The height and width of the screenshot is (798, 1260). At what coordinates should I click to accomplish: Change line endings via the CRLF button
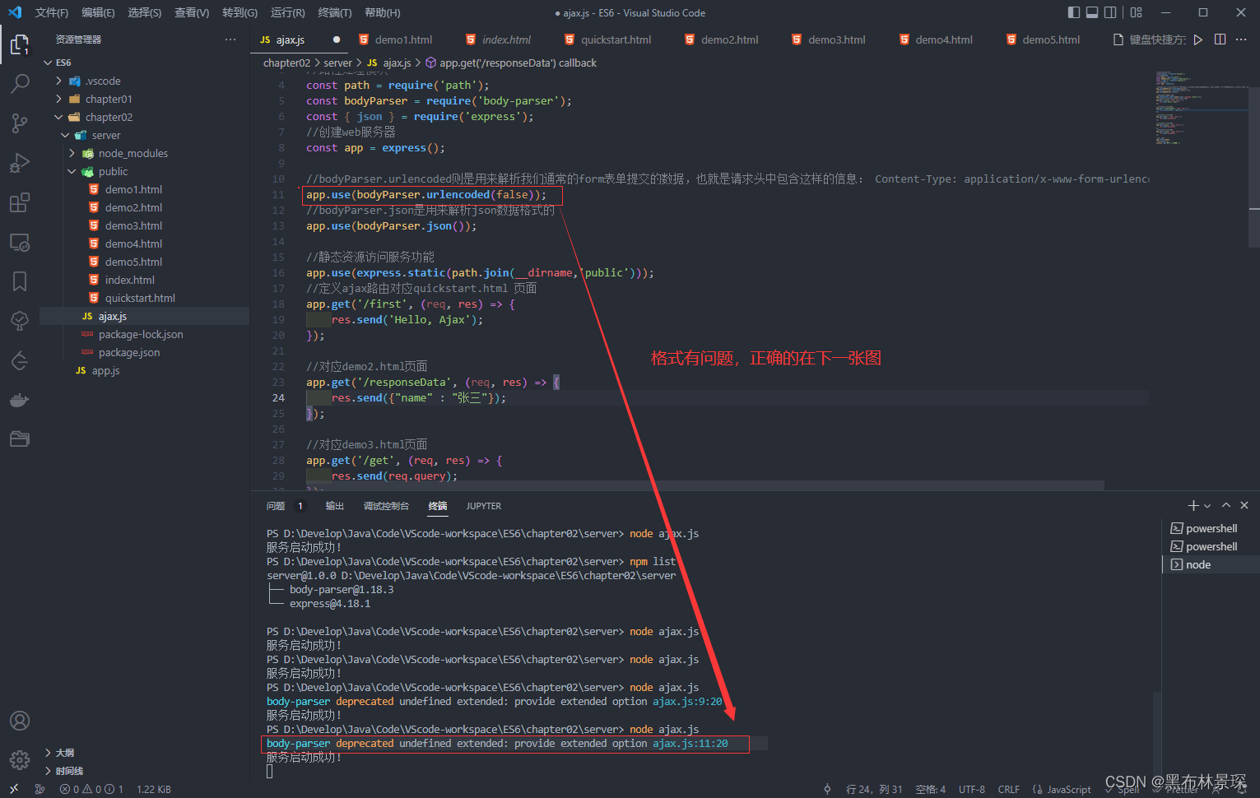coord(1009,788)
